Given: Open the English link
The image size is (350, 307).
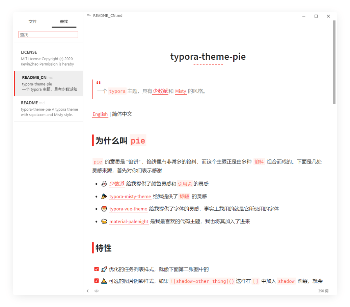Looking at the screenshot, I should tap(100, 114).
